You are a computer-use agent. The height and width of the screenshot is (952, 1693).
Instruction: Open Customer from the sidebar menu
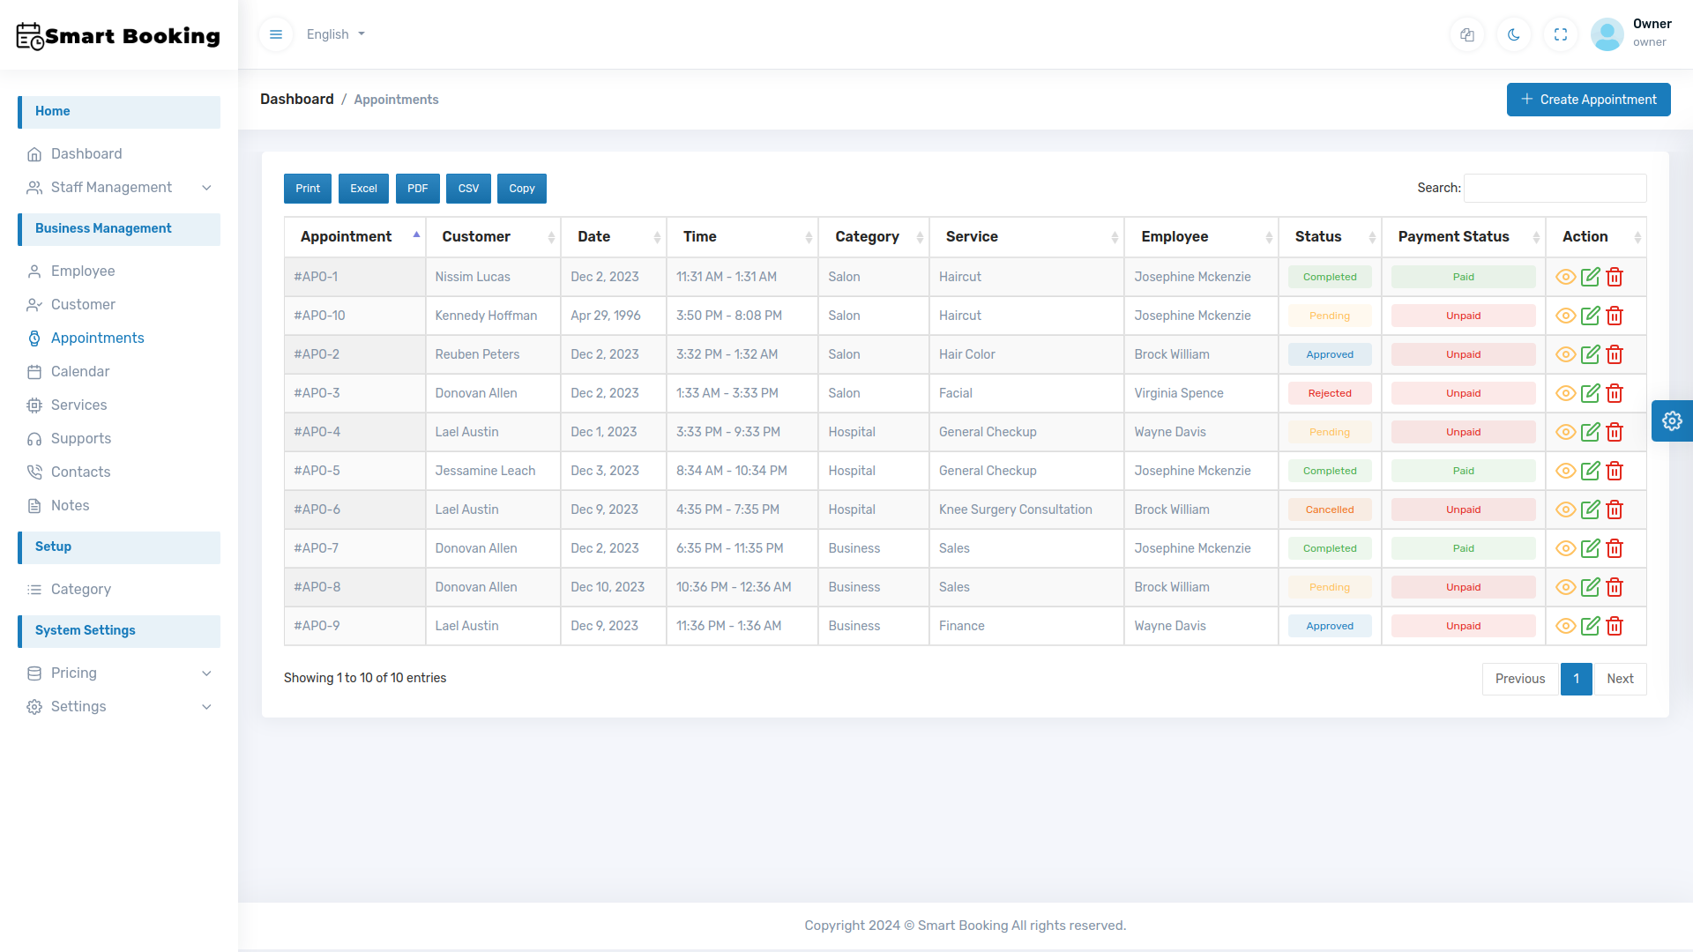[83, 304]
